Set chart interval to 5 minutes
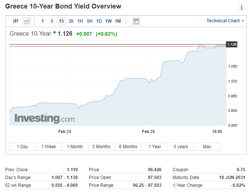The width and height of the screenshot is (251, 195). pos(52,21)
